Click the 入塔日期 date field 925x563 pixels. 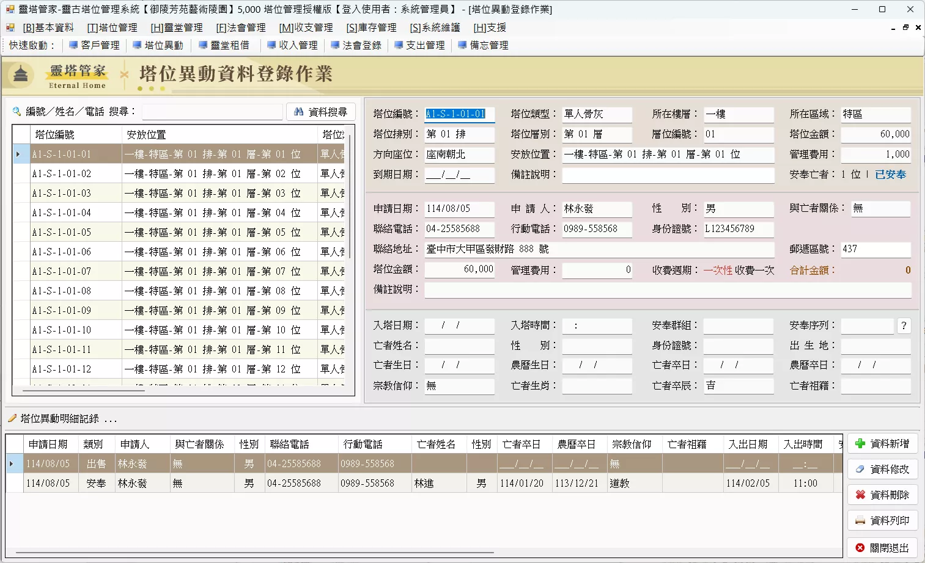pos(459,326)
